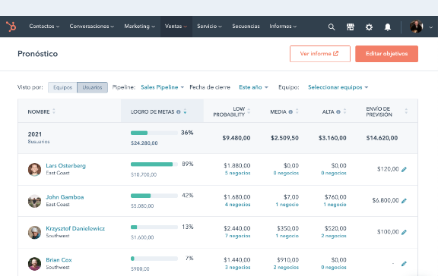Open Brian Cox's 3 negocios link
The height and width of the screenshot is (276, 438).
238,268
